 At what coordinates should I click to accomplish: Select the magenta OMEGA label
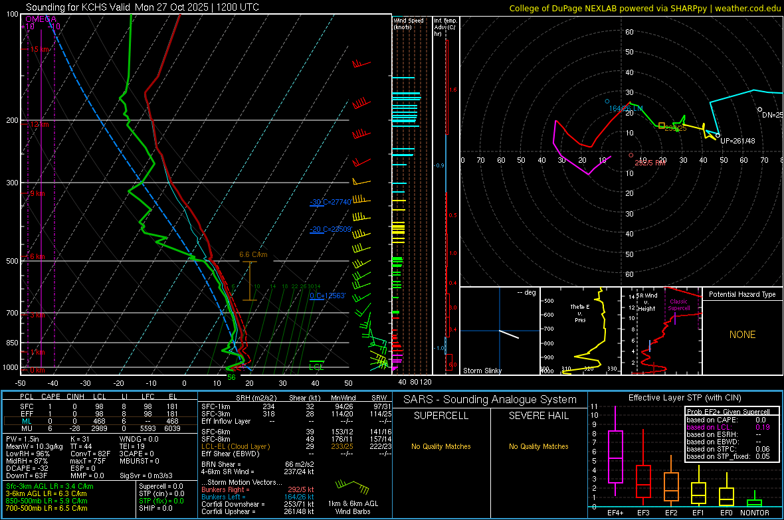41,19
